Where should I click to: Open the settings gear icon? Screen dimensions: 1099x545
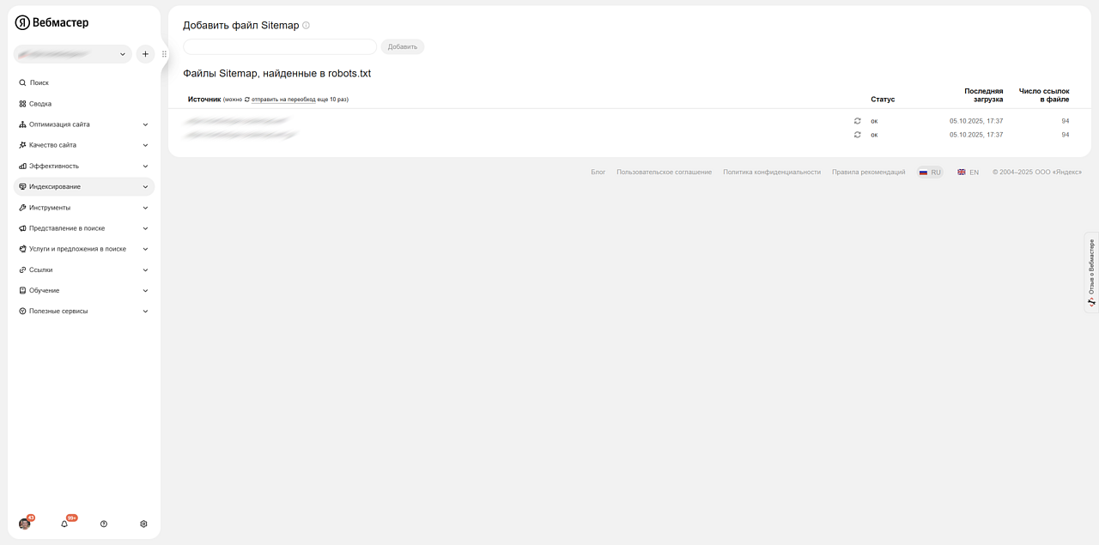[143, 524]
